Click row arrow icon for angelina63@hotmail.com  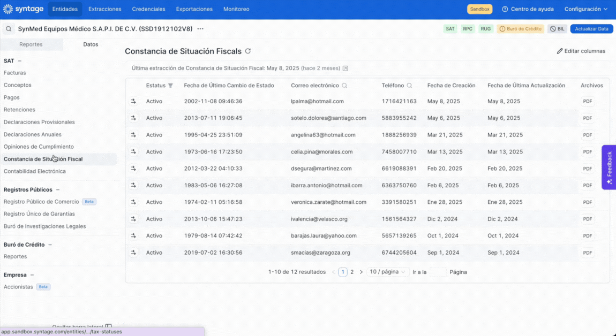133,135
